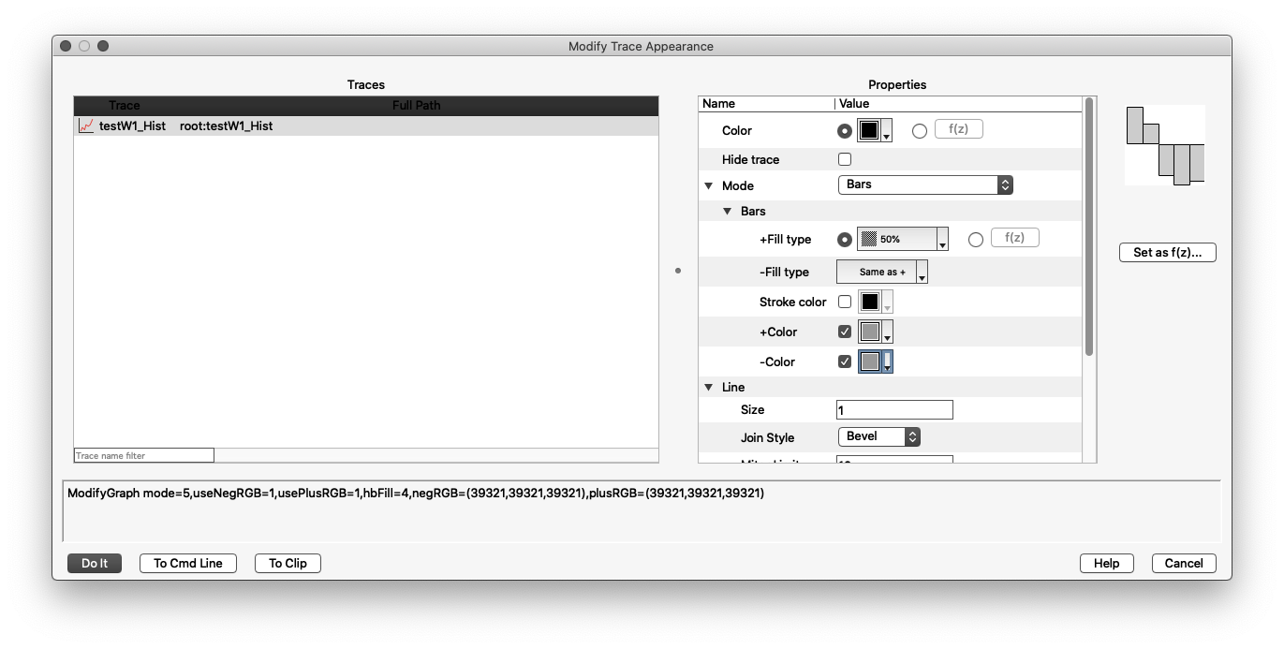The image size is (1284, 649).
Task: Collapse the Line section triangle
Action: (x=709, y=387)
